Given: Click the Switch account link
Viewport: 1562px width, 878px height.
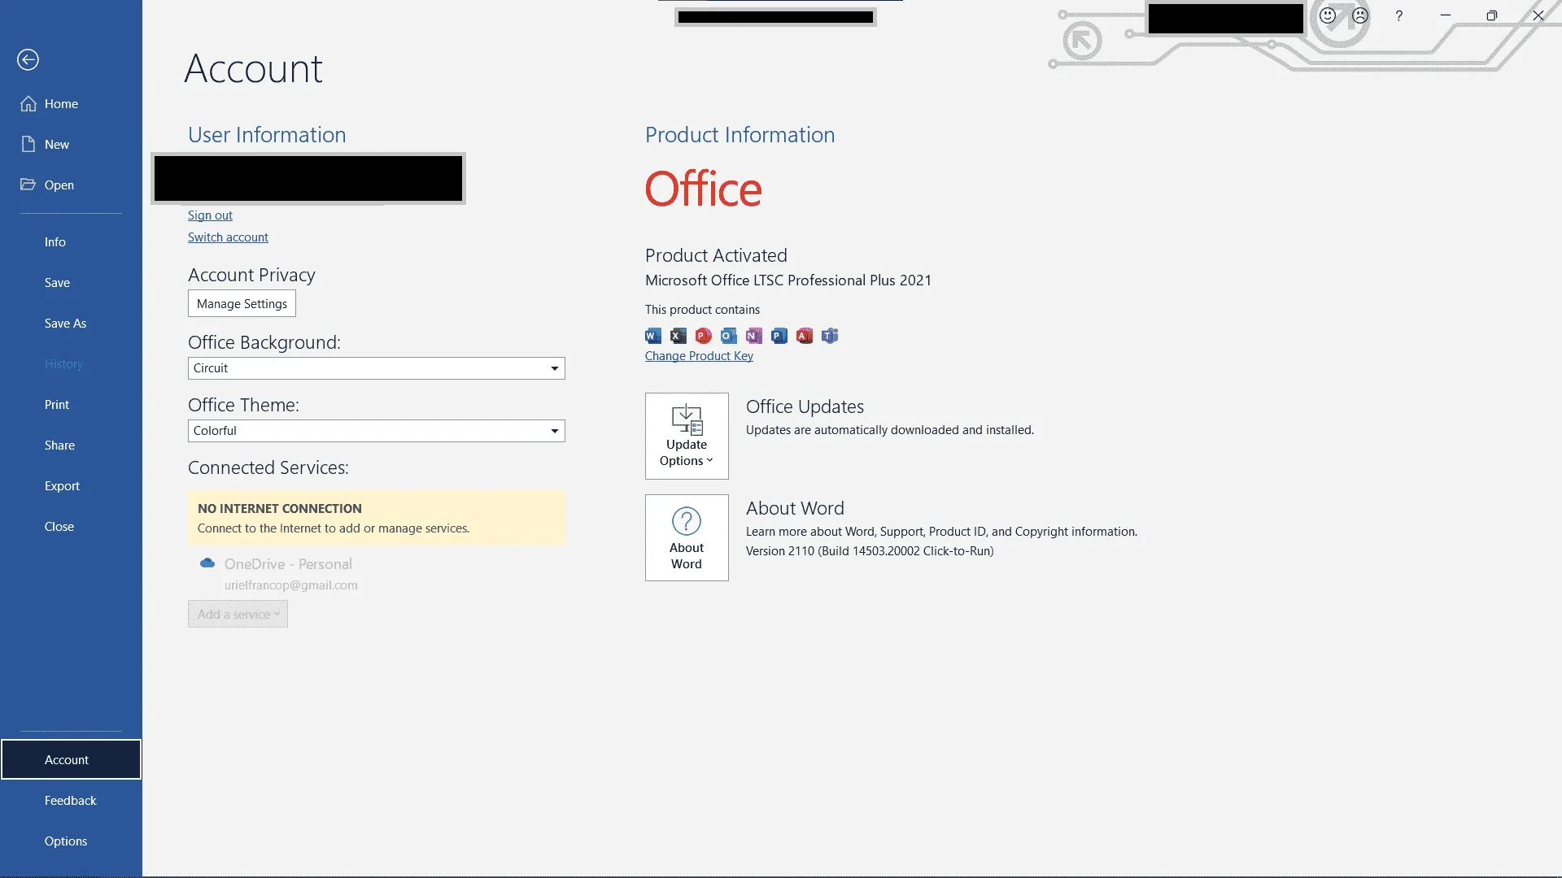Looking at the screenshot, I should tap(228, 237).
